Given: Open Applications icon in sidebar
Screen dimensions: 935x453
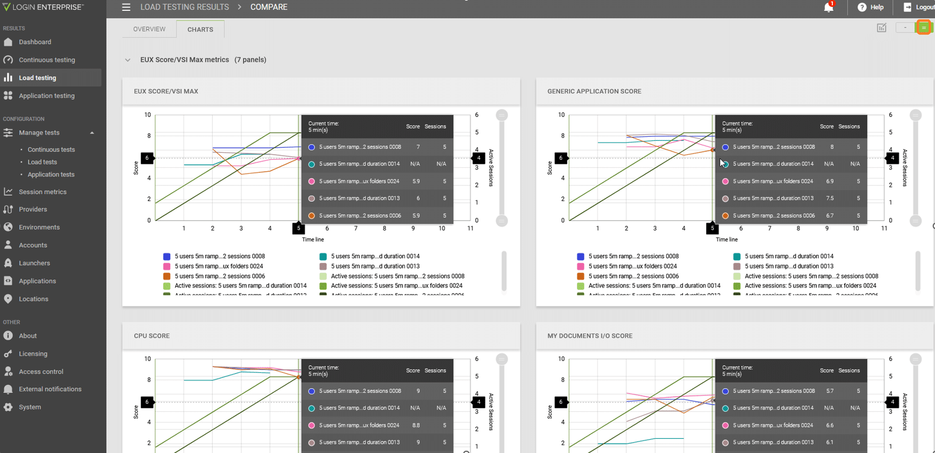Looking at the screenshot, I should coord(8,281).
